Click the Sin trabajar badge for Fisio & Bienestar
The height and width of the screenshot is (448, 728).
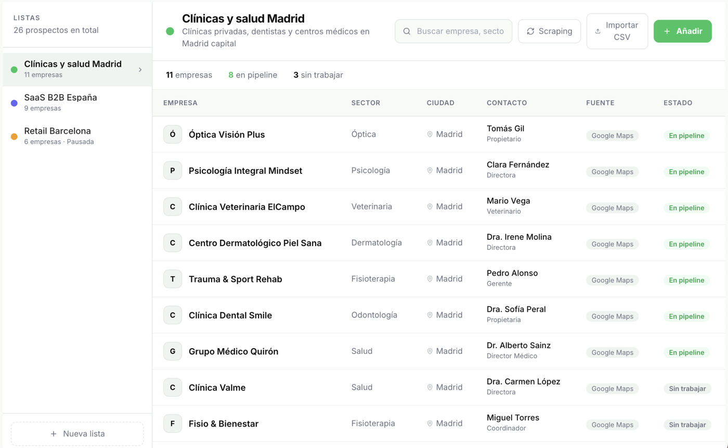click(687, 425)
